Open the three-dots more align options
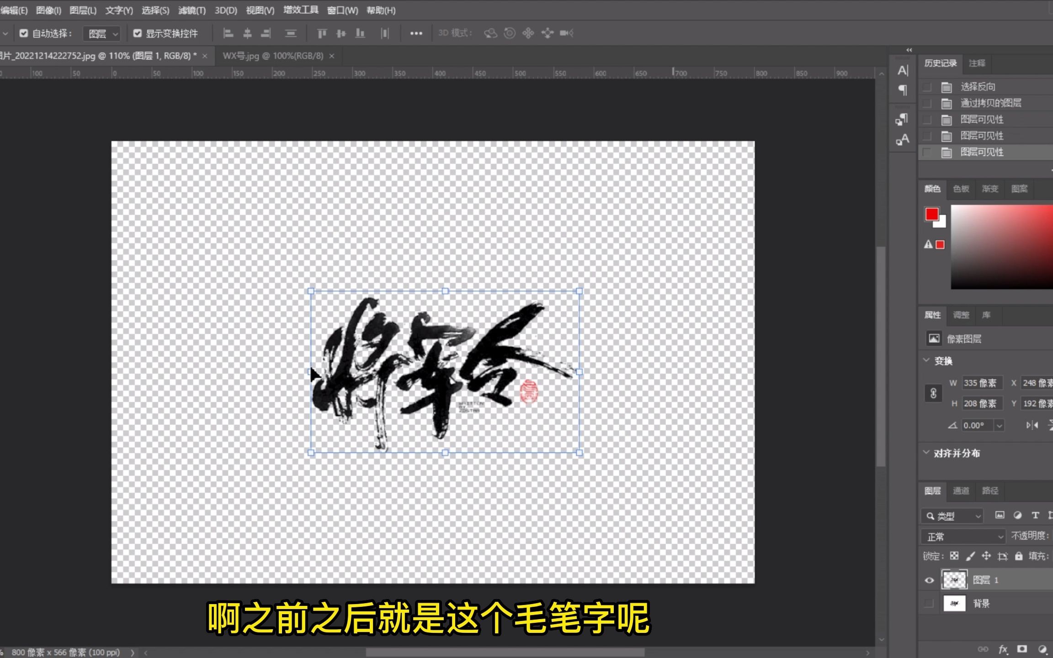 (x=416, y=33)
